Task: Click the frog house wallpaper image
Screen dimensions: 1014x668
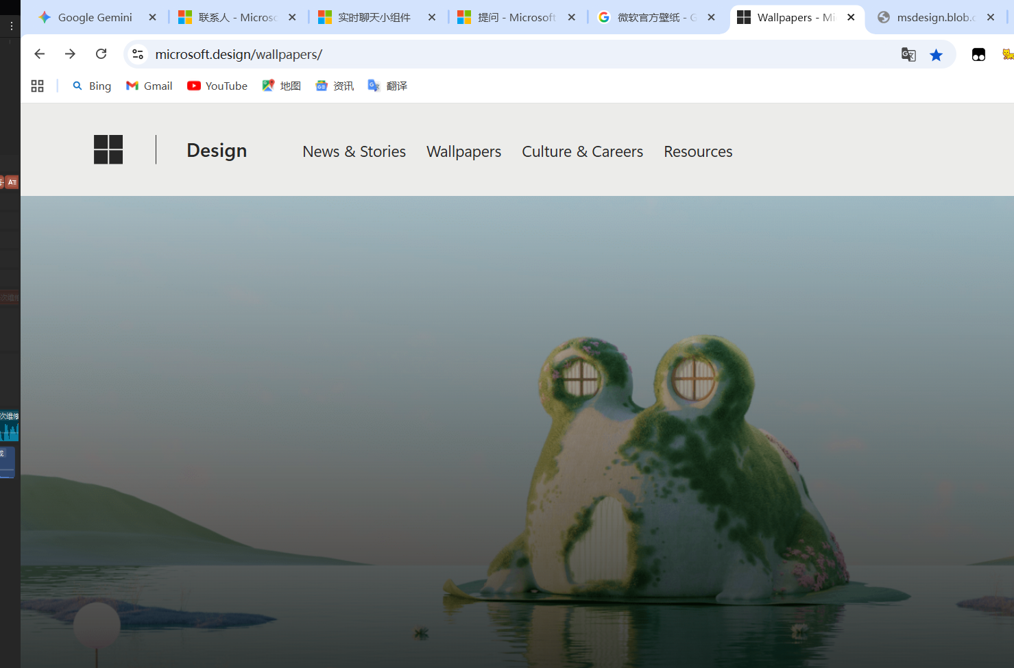Action: (517, 432)
